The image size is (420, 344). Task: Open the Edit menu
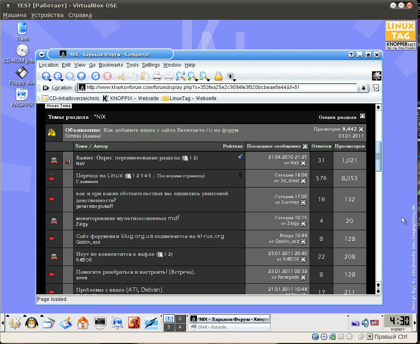[x=66, y=65]
